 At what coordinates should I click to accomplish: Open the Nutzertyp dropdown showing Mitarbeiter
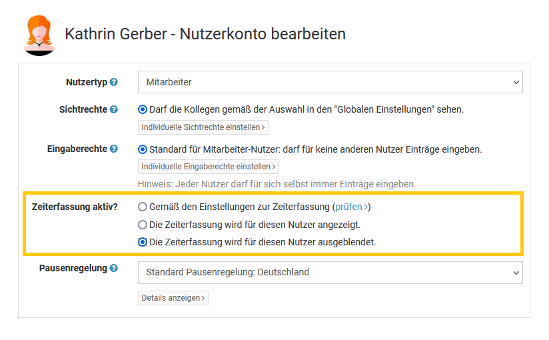coord(330,82)
